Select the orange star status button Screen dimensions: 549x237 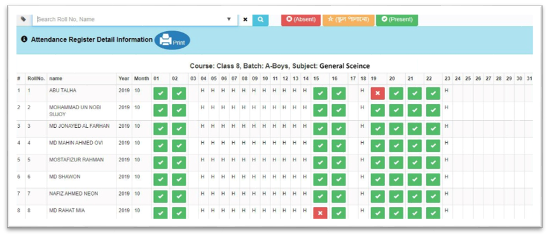point(349,20)
